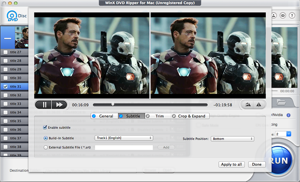Screen dimensions: 300x182
Task: Expand the Subtitle Position dropdown
Action: 232,139
